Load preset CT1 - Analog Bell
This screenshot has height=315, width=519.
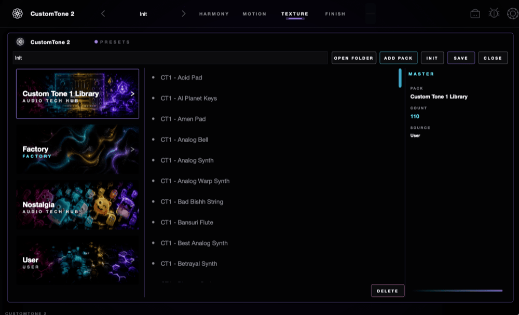click(x=184, y=140)
